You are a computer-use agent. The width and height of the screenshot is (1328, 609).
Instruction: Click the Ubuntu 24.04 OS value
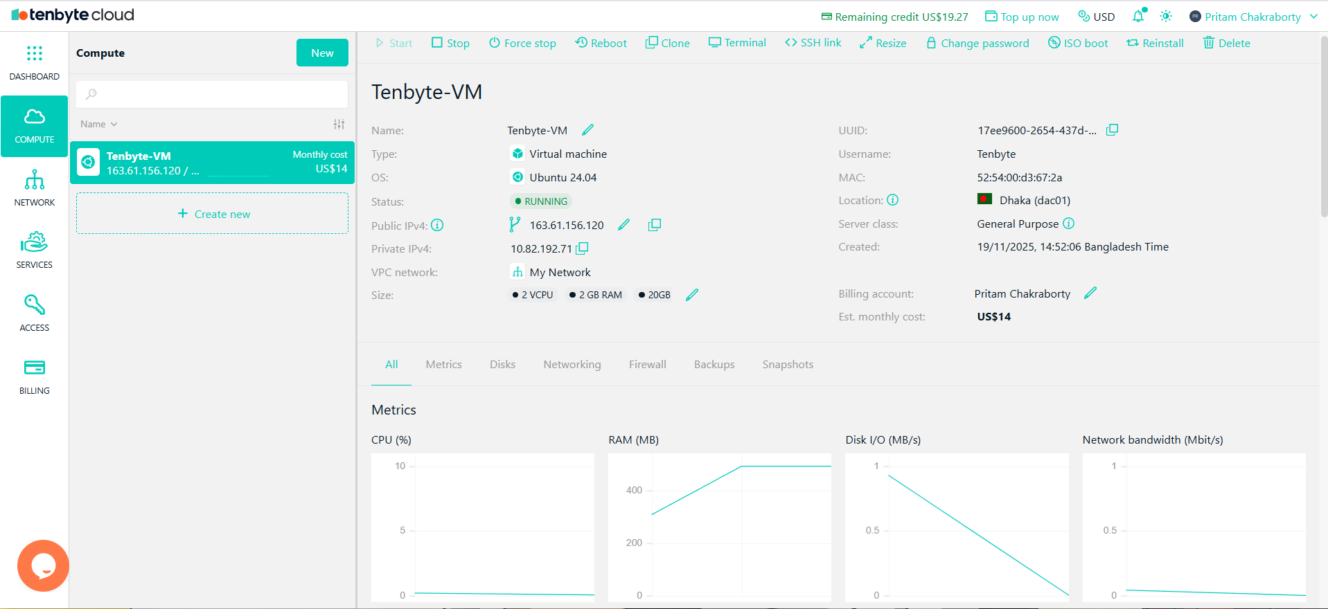point(563,177)
